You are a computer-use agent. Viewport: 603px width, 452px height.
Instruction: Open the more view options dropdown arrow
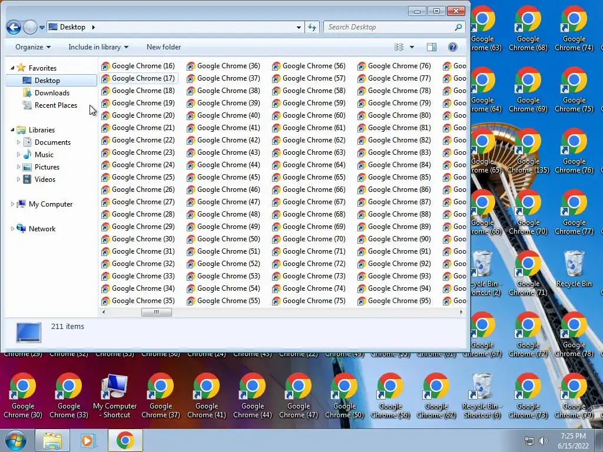(x=412, y=47)
